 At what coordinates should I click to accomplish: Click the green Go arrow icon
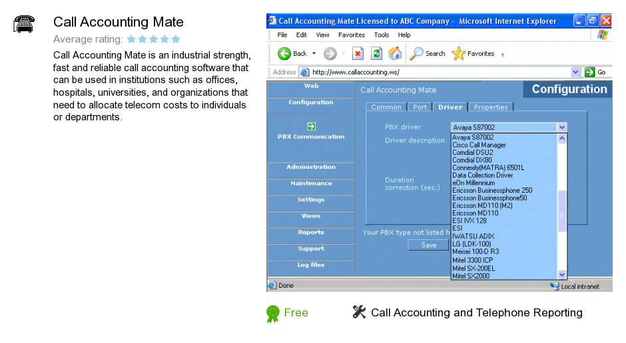pos(589,72)
